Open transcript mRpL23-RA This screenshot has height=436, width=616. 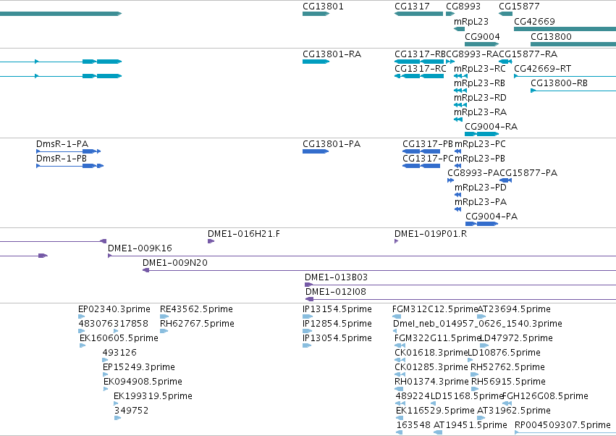pos(480,112)
